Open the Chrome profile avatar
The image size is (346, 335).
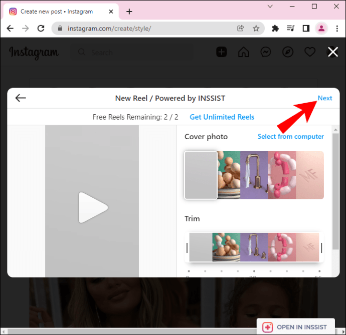(x=321, y=29)
